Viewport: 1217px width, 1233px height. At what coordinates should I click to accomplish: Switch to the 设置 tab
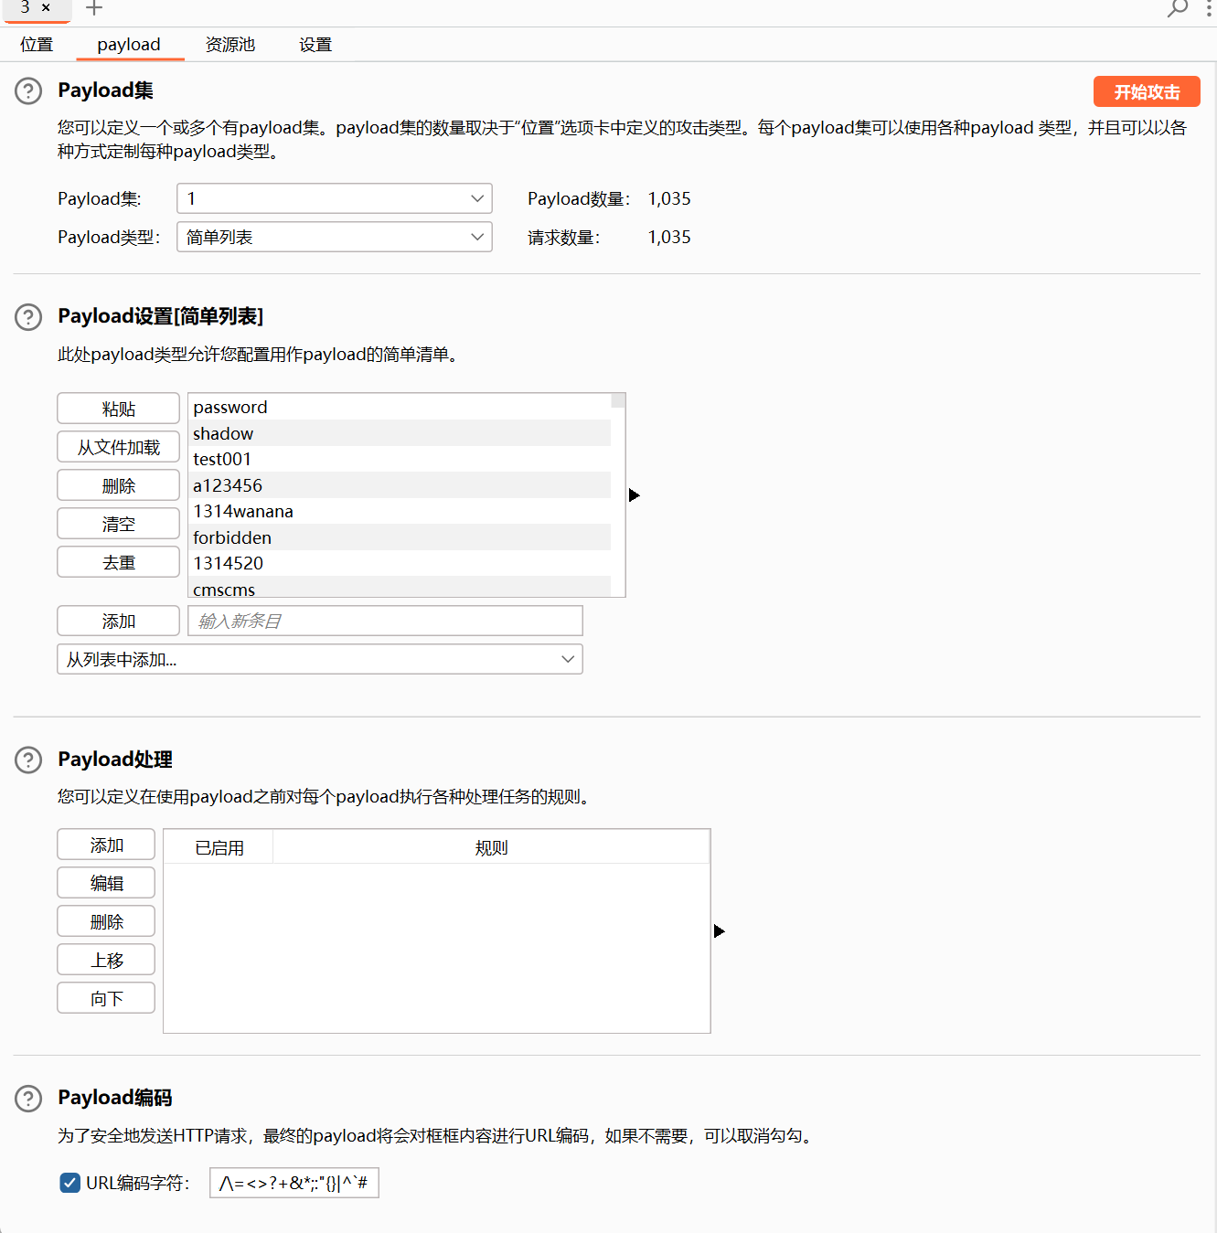tap(315, 44)
